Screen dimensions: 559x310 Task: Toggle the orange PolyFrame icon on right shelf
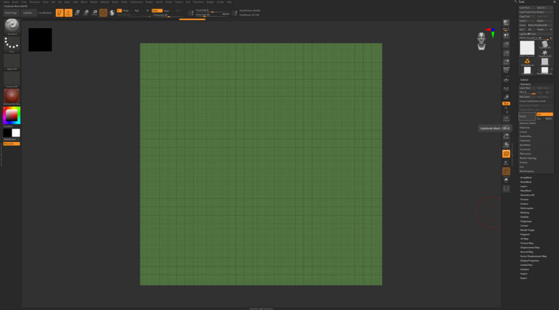(x=506, y=153)
